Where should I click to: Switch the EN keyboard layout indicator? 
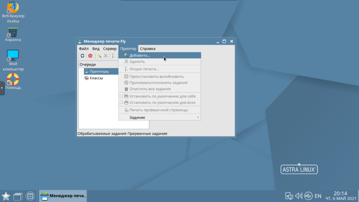point(318,196)
